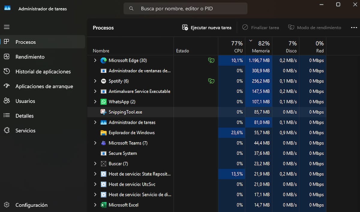Click the efficiency mode leaf next to Spotify

tap(211, 81)
